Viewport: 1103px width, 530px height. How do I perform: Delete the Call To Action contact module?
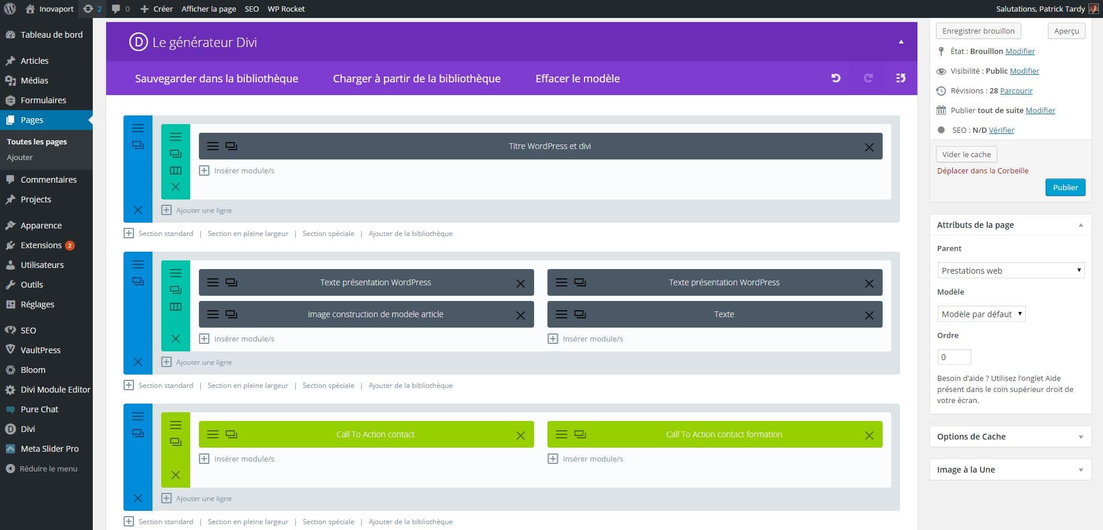[x=520, y=435]
